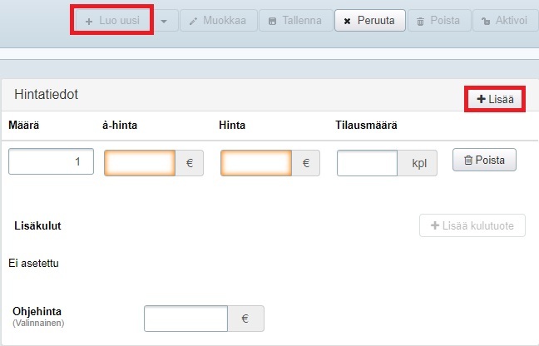Viewport: 539px width, 346px height.
Task: Remove the price row with Poista
Action: (484, 160)
